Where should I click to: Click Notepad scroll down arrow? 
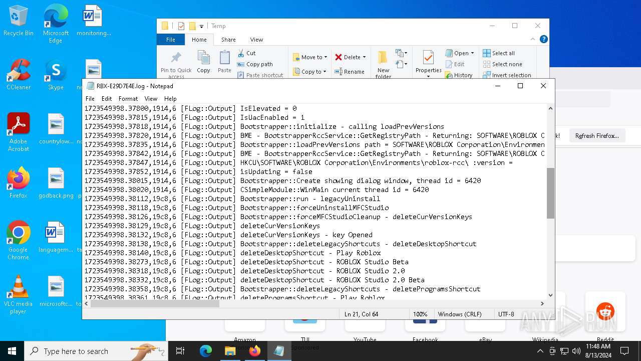[550, 295]
